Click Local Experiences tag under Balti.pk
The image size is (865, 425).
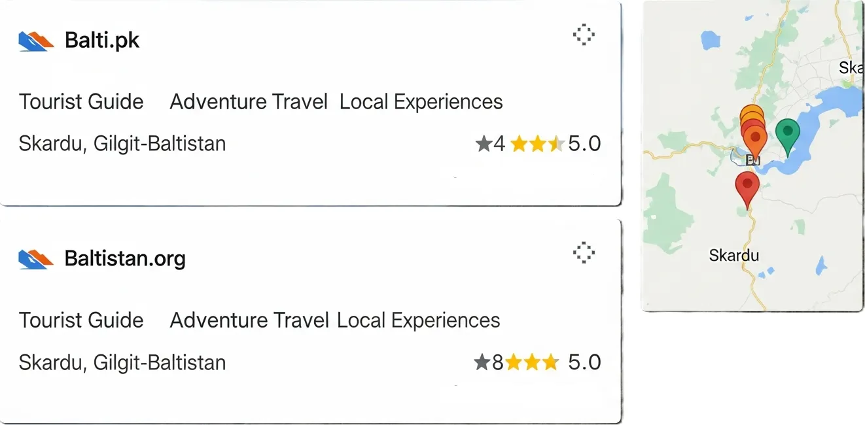[421, 102]
